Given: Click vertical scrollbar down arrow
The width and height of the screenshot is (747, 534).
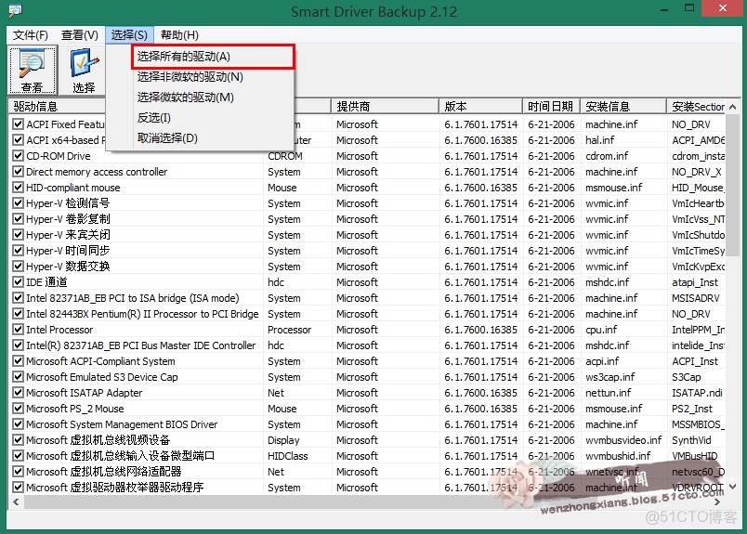Looking at the screenshot, I should (x=733, y=487).
